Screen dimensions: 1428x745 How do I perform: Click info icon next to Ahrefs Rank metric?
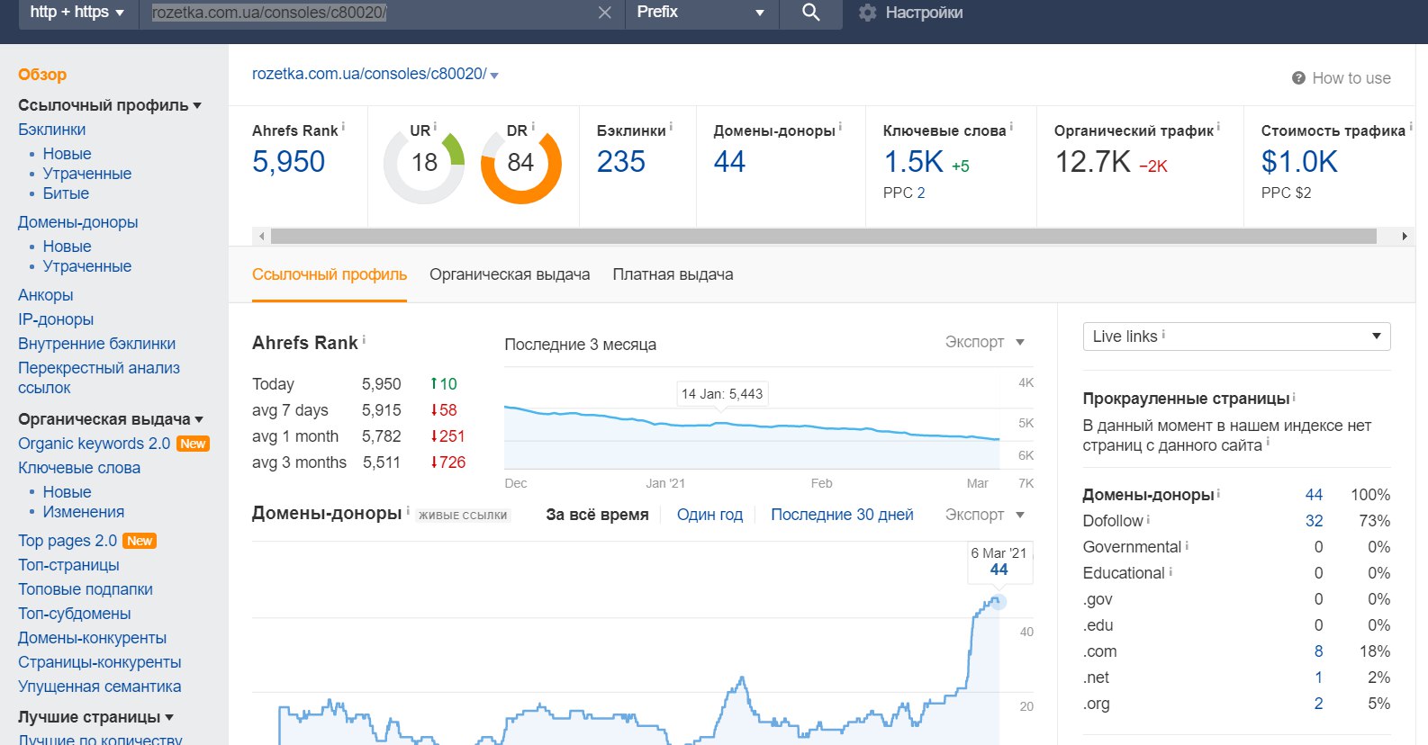343,127
